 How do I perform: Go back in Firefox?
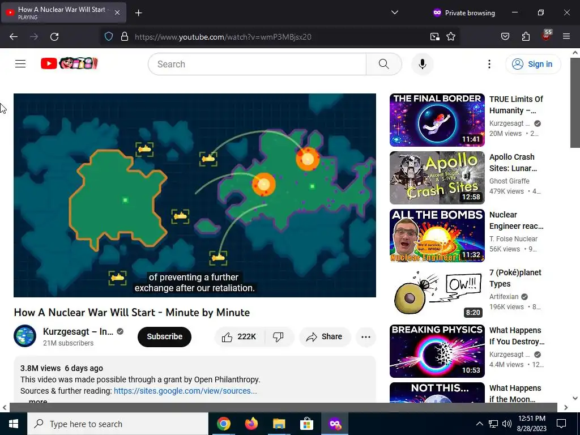click(x=14, y=37)
